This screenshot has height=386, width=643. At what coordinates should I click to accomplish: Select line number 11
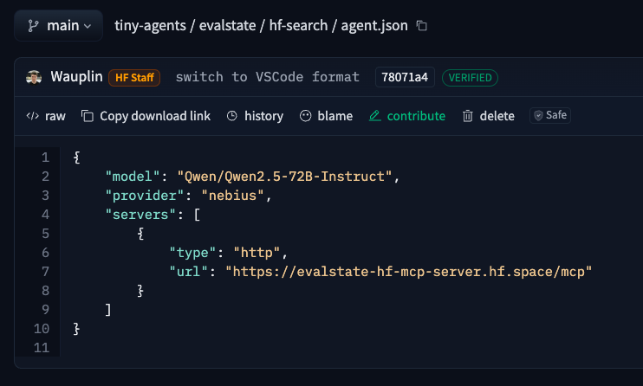42,348
